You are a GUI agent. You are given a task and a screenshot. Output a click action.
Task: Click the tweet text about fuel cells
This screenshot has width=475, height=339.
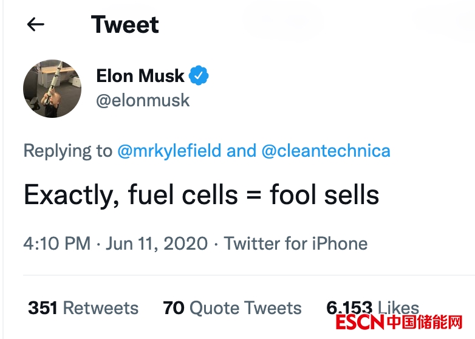point(201,195)
